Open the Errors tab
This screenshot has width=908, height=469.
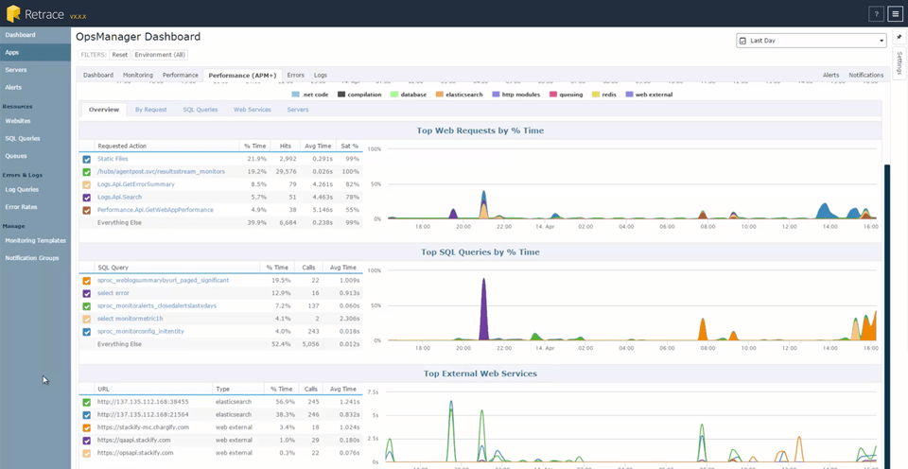point(295,75)
